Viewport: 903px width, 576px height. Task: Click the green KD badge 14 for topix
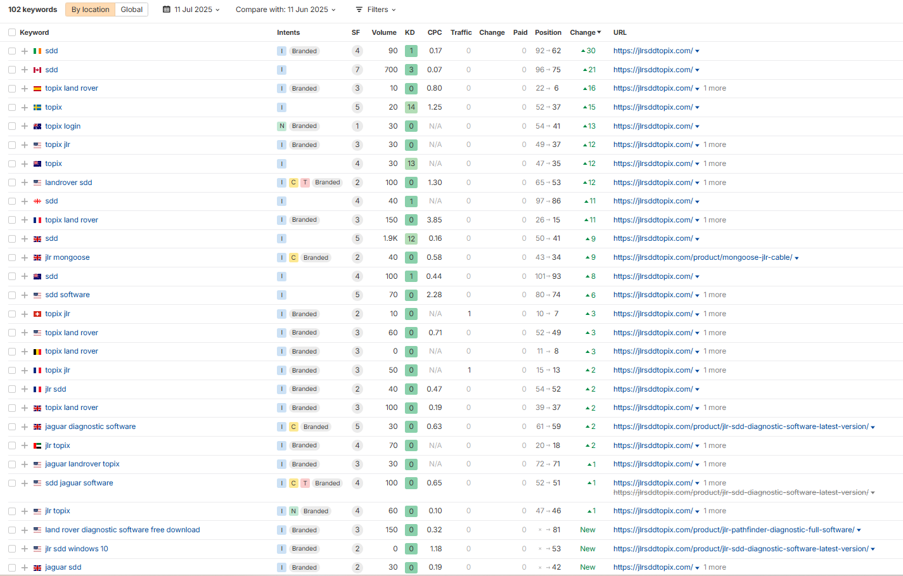[x=411, y=108]
